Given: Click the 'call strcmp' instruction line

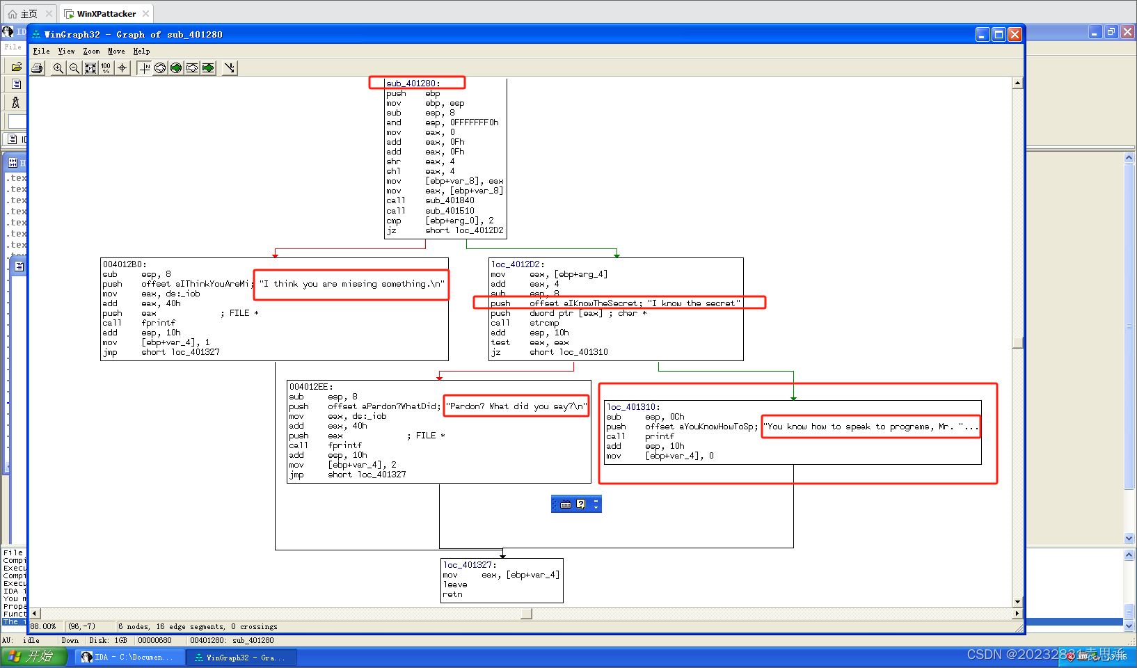Looking at the screenshot, I should click(525, 323).
